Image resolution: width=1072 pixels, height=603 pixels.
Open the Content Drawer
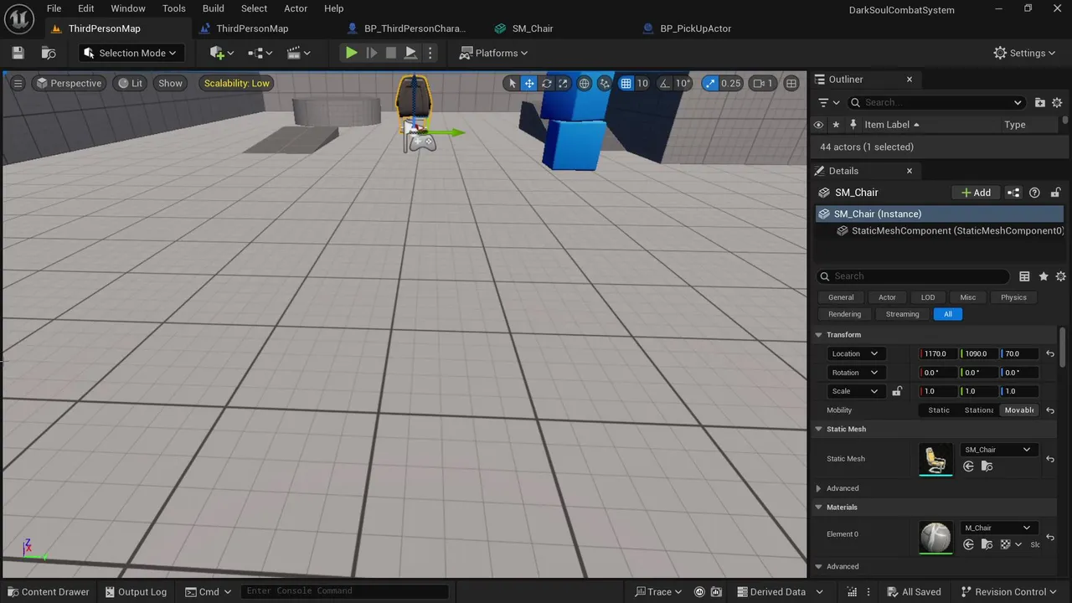tap(47, 591)
